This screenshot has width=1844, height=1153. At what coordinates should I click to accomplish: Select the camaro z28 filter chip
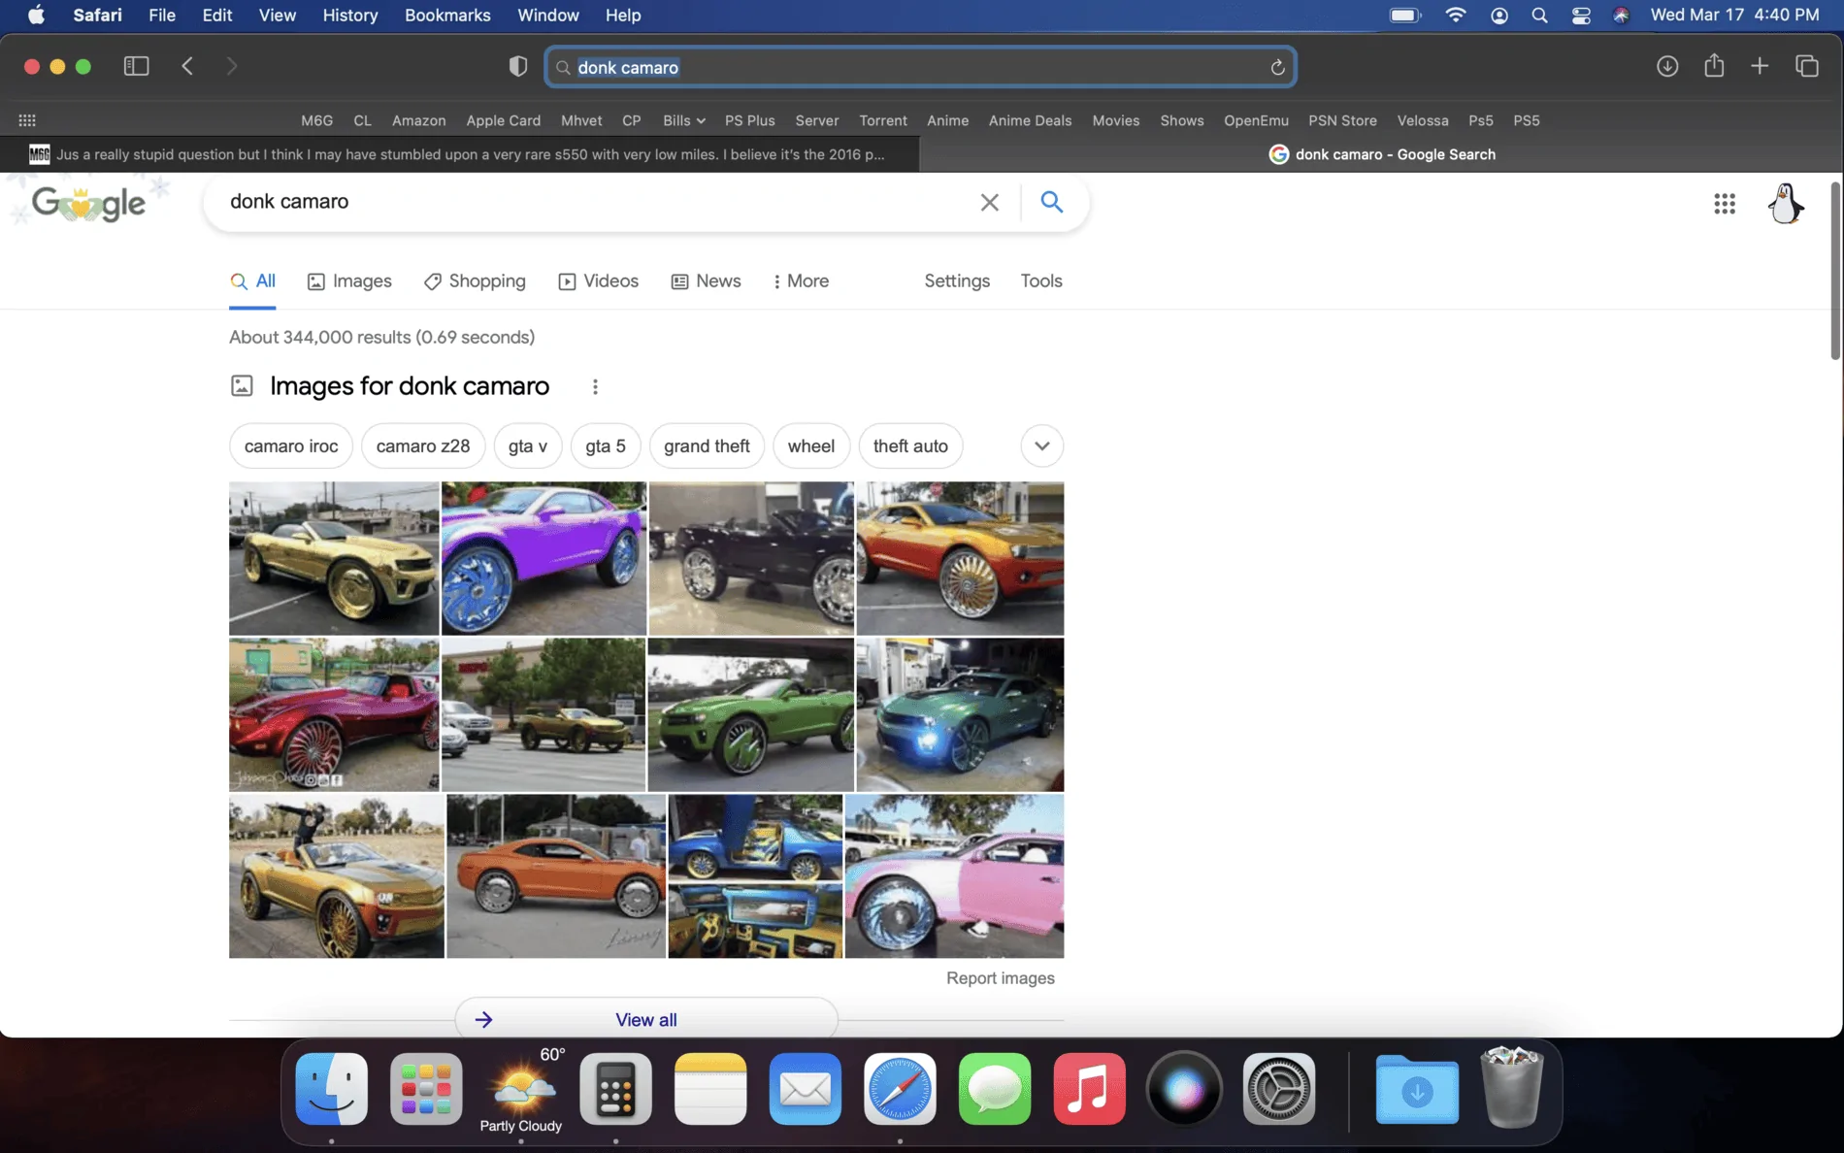coord(422,445)
